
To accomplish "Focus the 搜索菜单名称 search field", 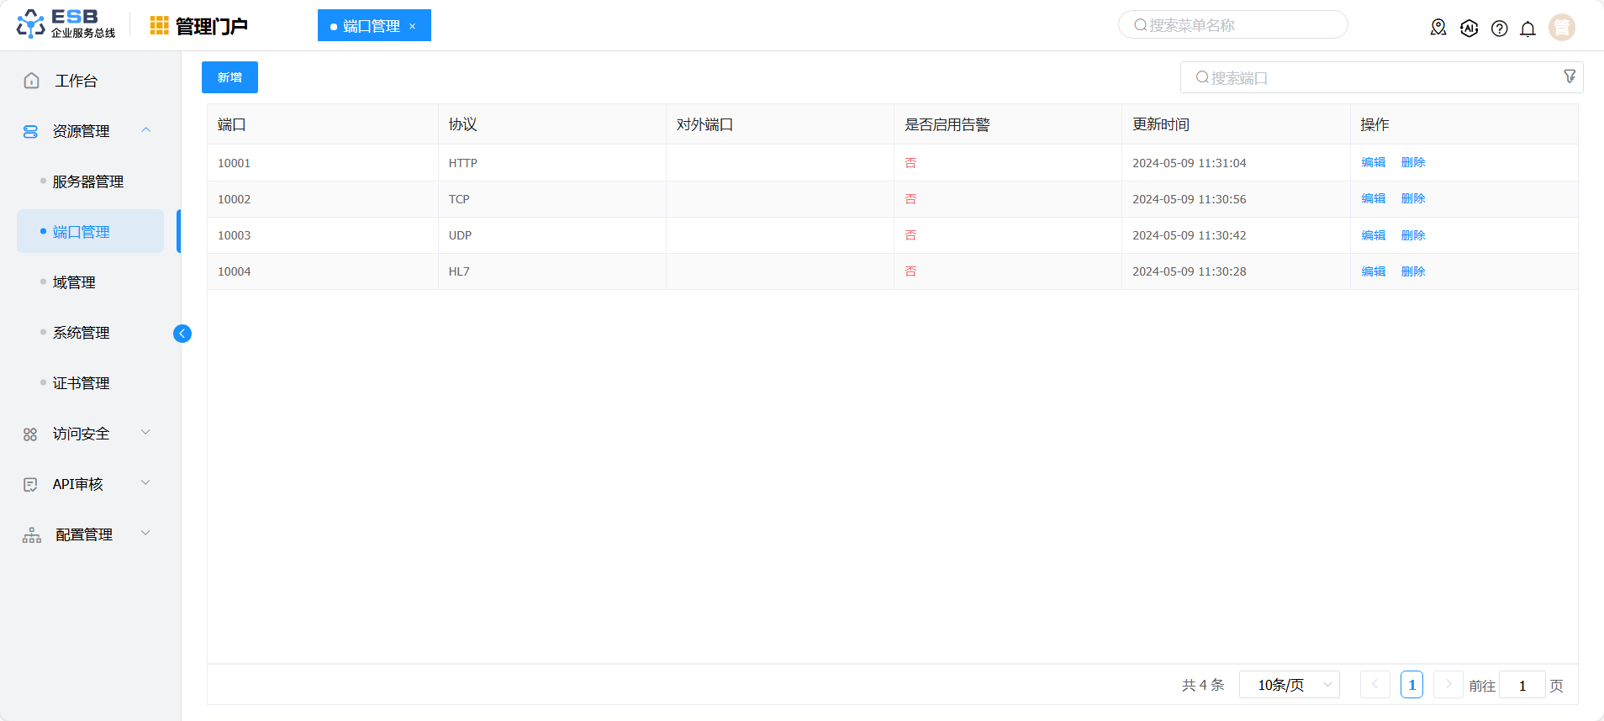I will tap(1232, 25).
